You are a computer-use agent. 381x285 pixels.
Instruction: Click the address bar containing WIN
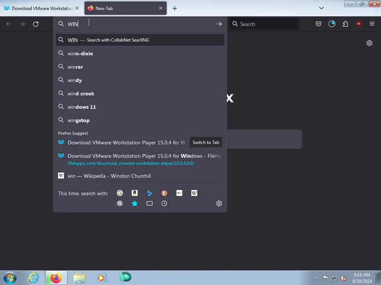point(141,24)
